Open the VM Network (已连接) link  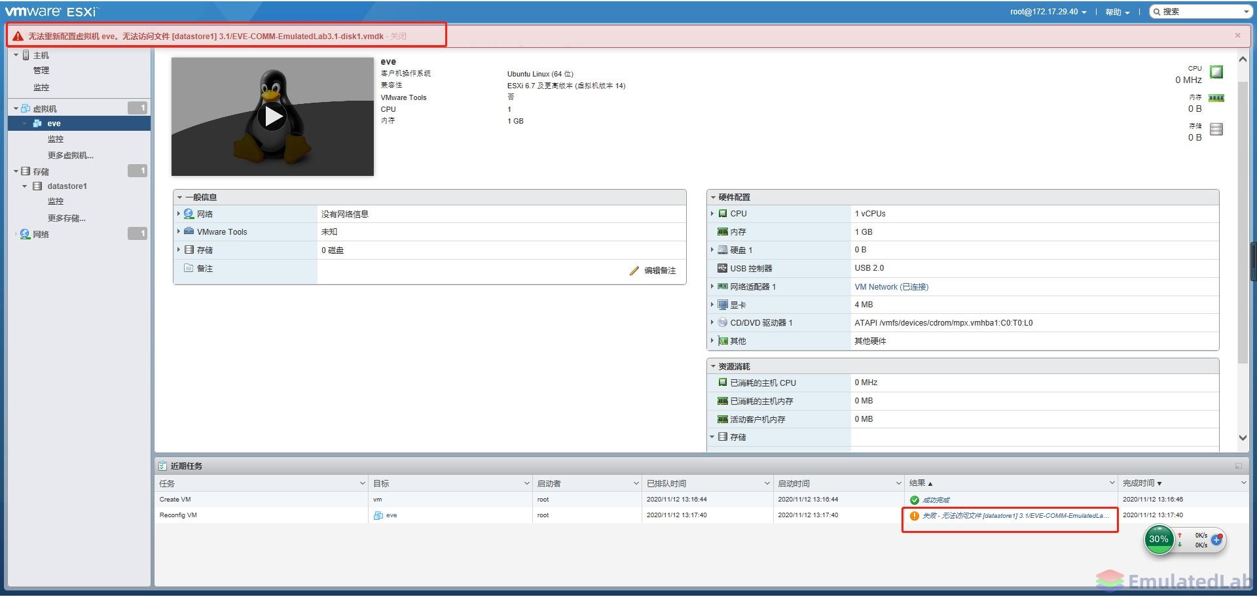click(891, 287)
